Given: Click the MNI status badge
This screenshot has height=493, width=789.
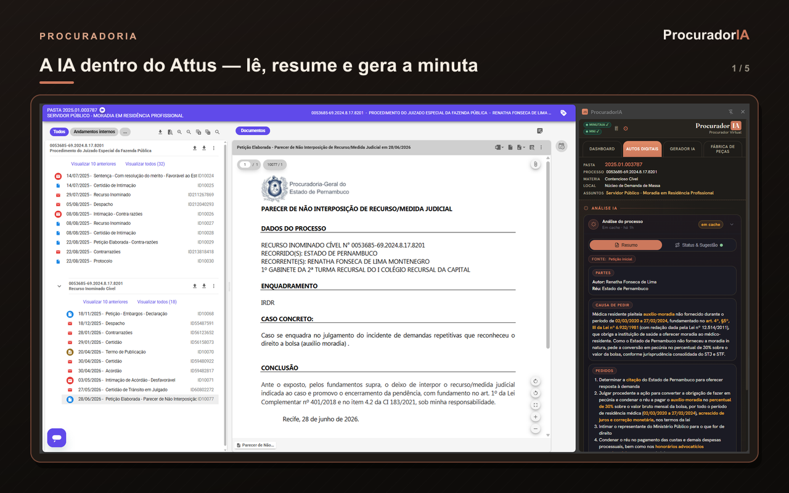Looking at the screenshot, I should pyautogui.click(x=592, y=131).
